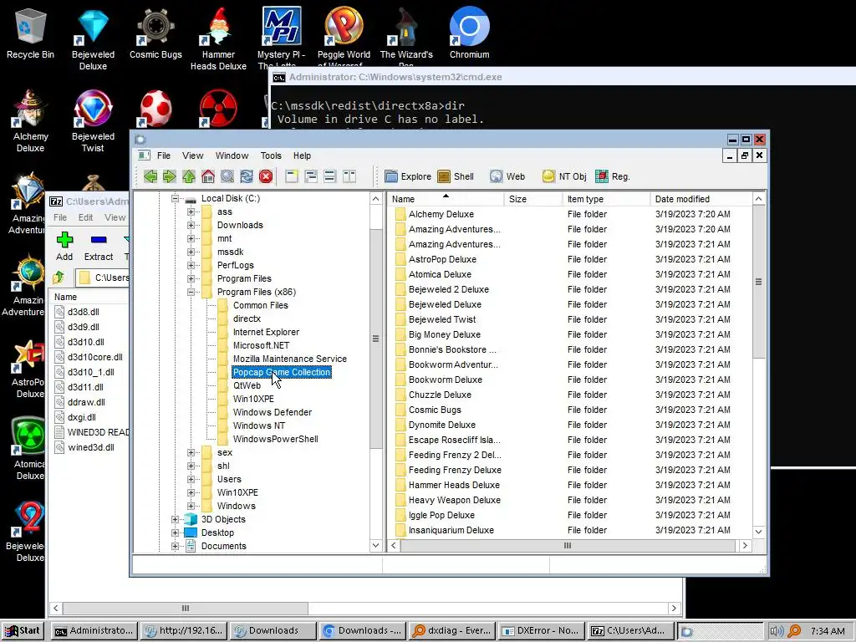The image size is (856, 642).
Task: Select the directx folder in tree
Action: point(247,318)
